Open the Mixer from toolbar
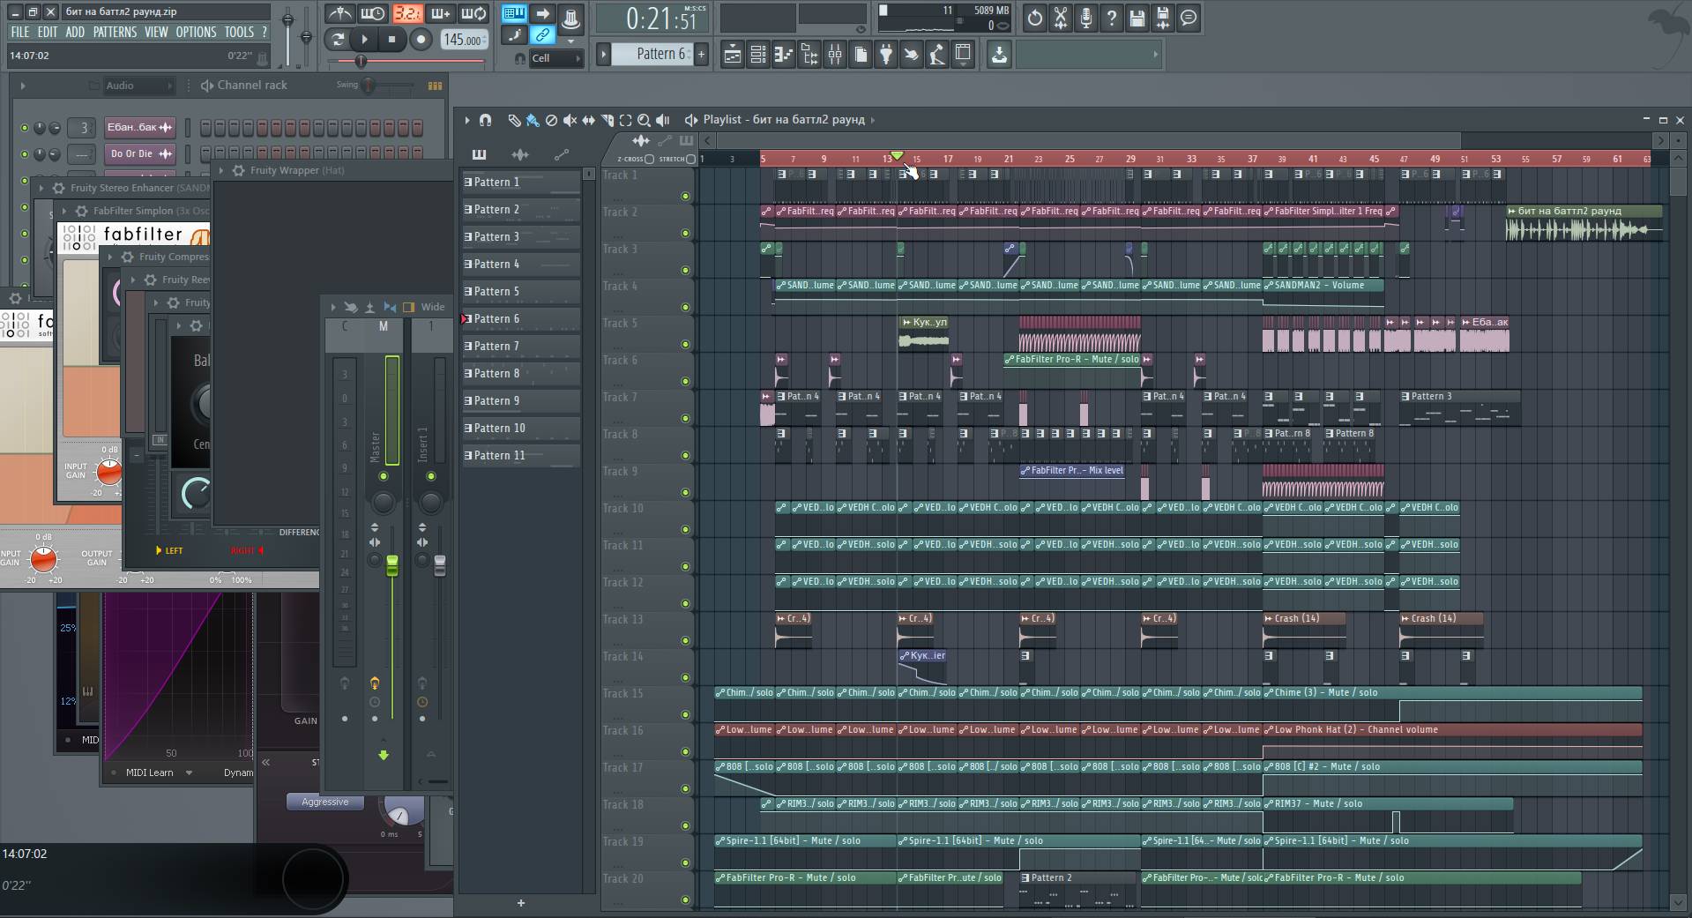 click(x=834, y=55)
